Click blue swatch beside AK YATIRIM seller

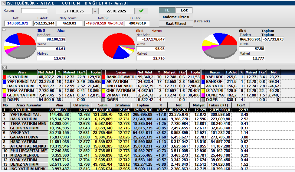(x=103, y=82)
